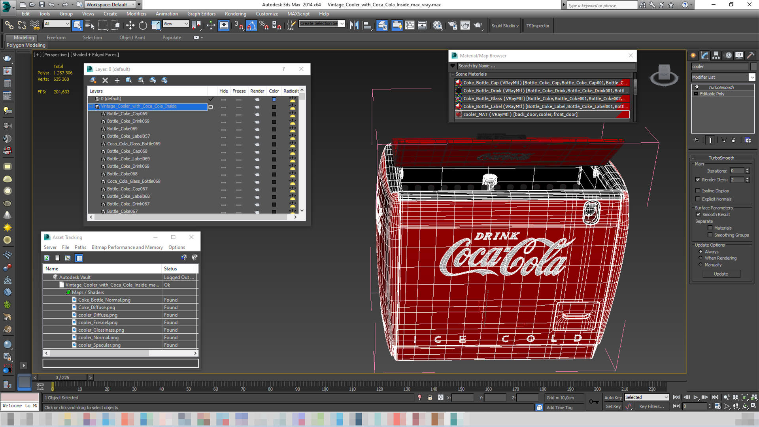Click the Align tool icon

pos(367,26)
